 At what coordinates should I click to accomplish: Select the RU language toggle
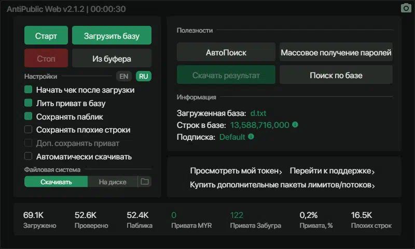(x=144, y=76)
